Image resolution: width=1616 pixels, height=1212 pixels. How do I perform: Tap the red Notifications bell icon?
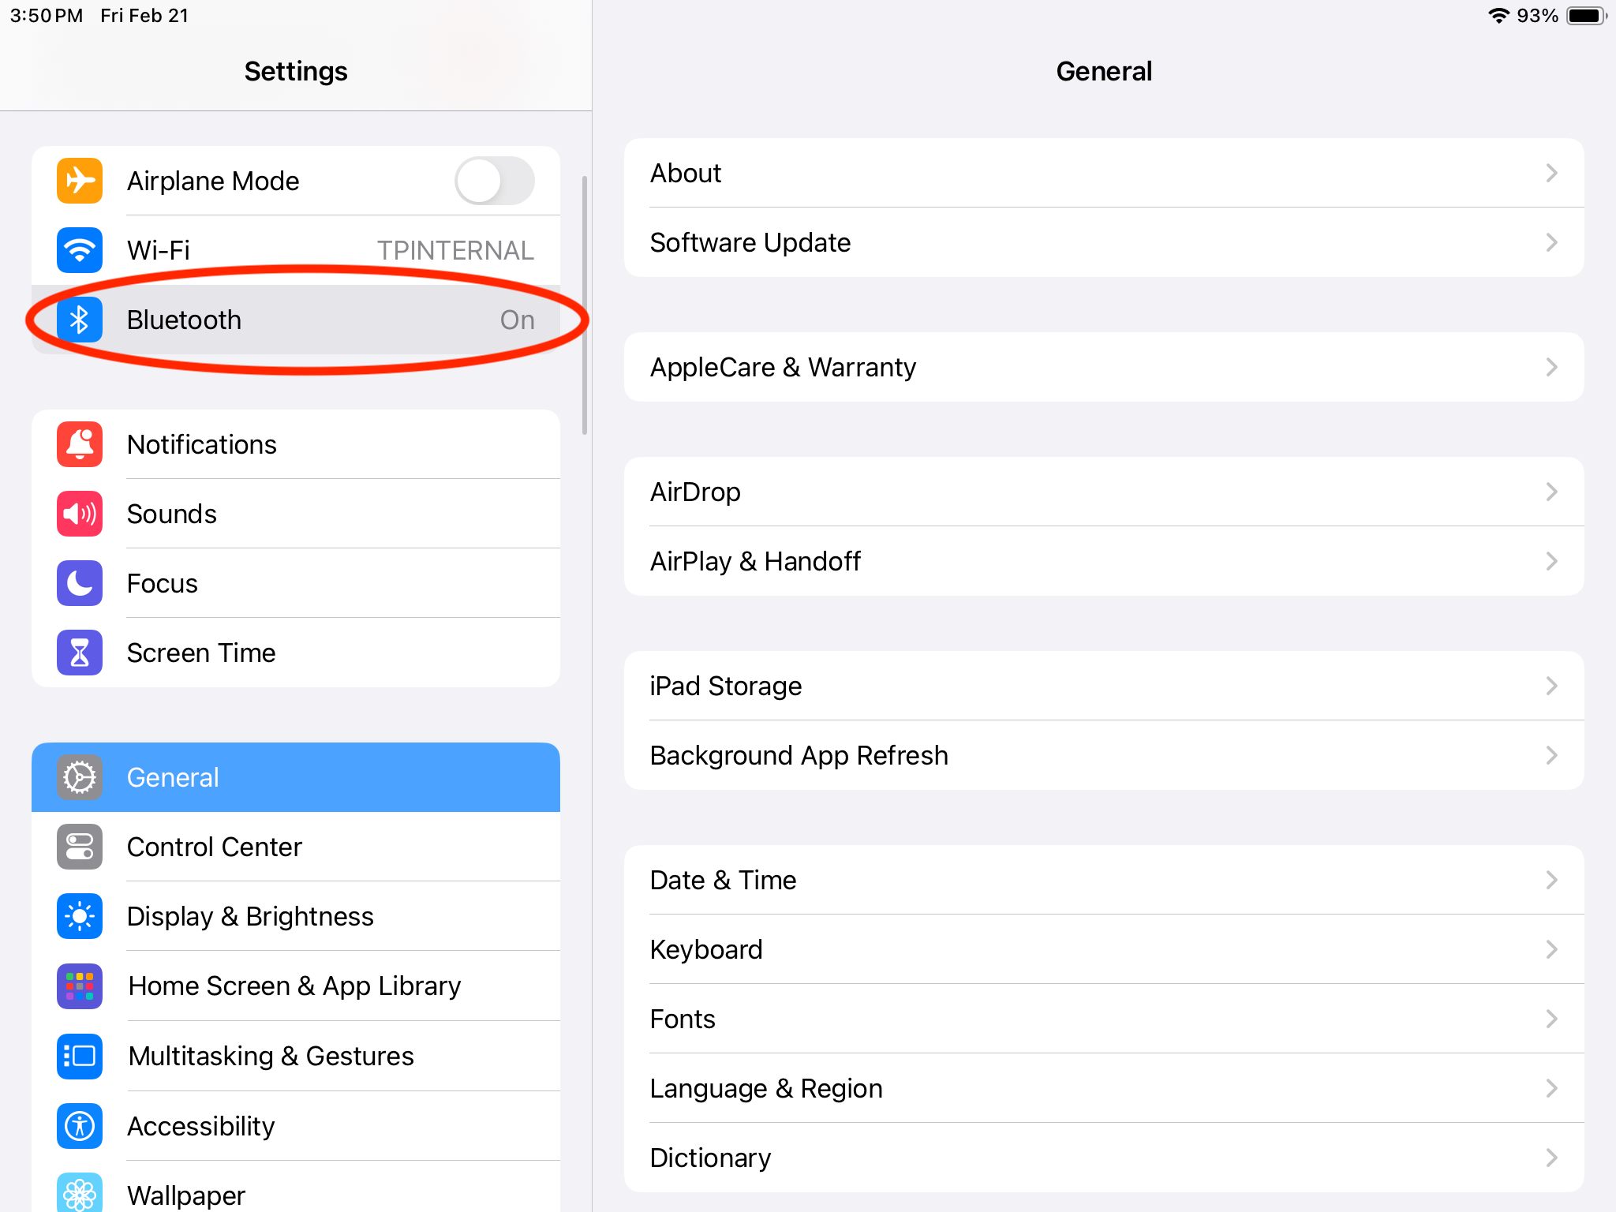(x=80, y=444)
